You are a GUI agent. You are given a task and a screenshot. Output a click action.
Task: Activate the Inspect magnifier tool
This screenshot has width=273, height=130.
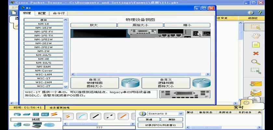pos(256,62)
